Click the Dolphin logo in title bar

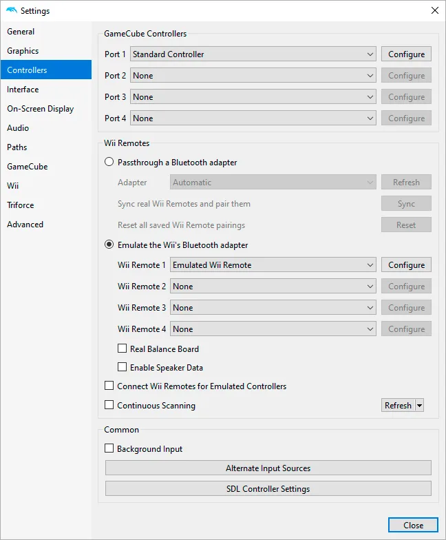[x=11, y=11]
